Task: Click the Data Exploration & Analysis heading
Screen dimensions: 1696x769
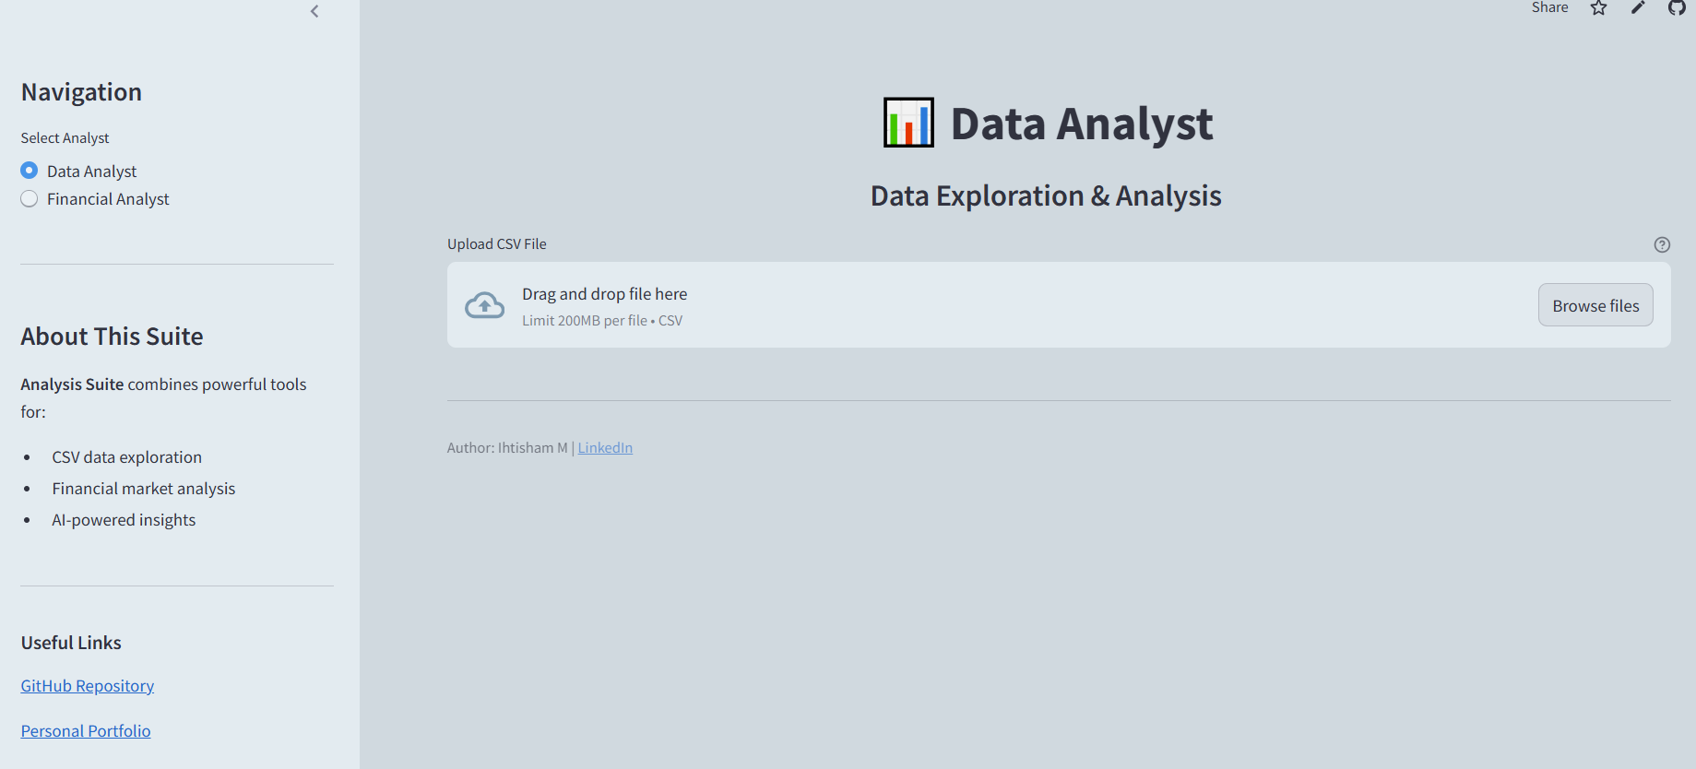Action: coord(1046,196)
